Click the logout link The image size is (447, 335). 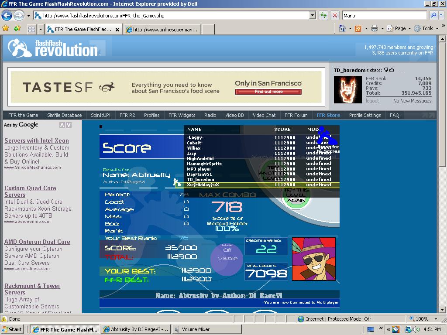pyautogui.click(x=372, y=101)
